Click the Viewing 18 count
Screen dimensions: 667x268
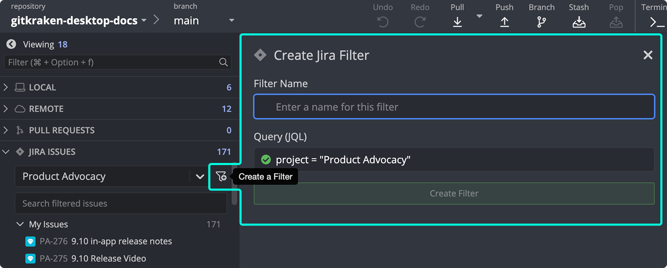63,44
